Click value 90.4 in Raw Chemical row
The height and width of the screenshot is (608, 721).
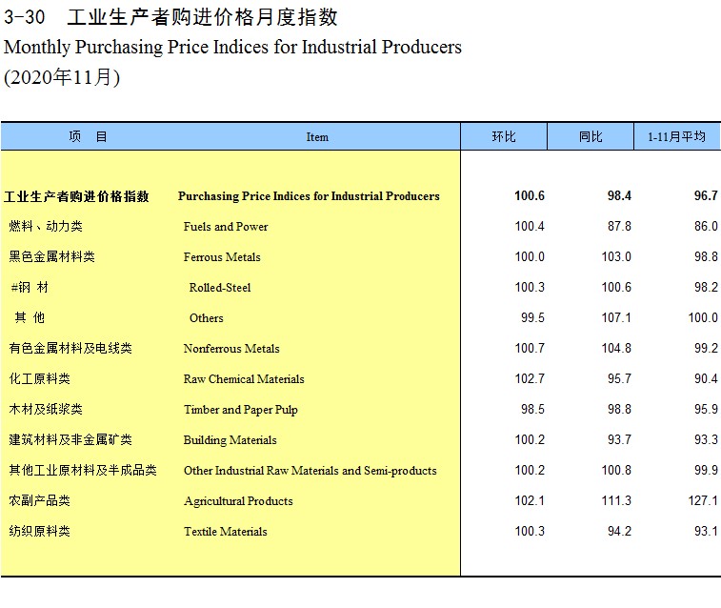pyautogui.click(x=706, y=379)
